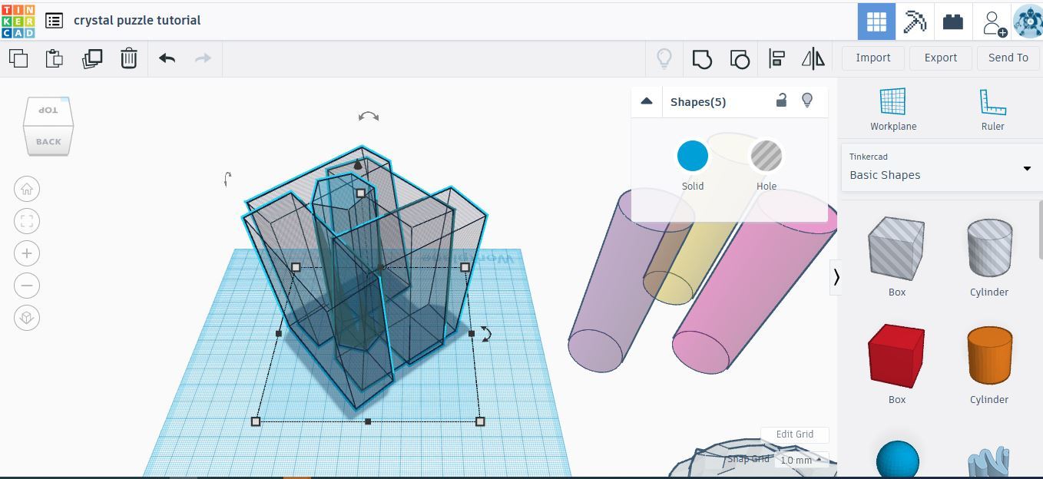Viewport: 1043px width, 479px height.
Task: Delete selection with the trash icon
Action: click(128, 58)
